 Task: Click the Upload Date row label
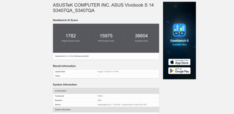point(60,72)
